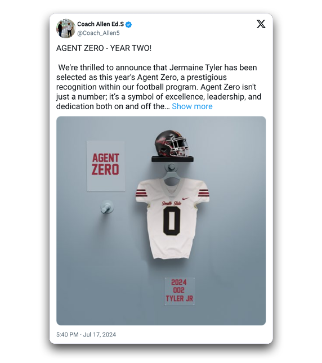Click the South Side script on jersey

coord(172,203)
